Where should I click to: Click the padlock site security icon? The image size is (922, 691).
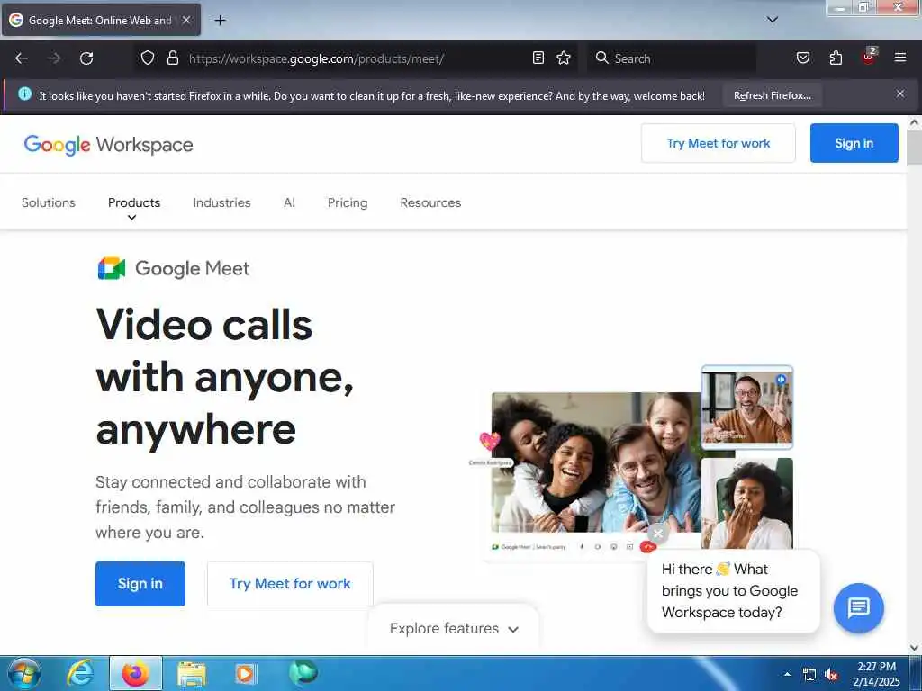tap(172, 58)
